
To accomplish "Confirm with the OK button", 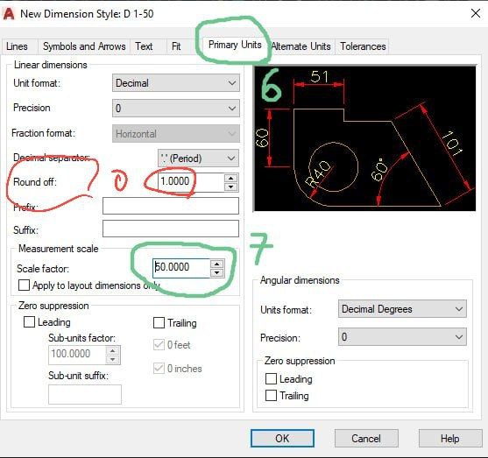I will tap(282, 439).
